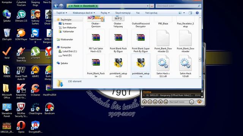This screenshot has width=243, height=136.
Task: Open the CCleaner desktop shortcut
Action: click(x=35, y=90)
